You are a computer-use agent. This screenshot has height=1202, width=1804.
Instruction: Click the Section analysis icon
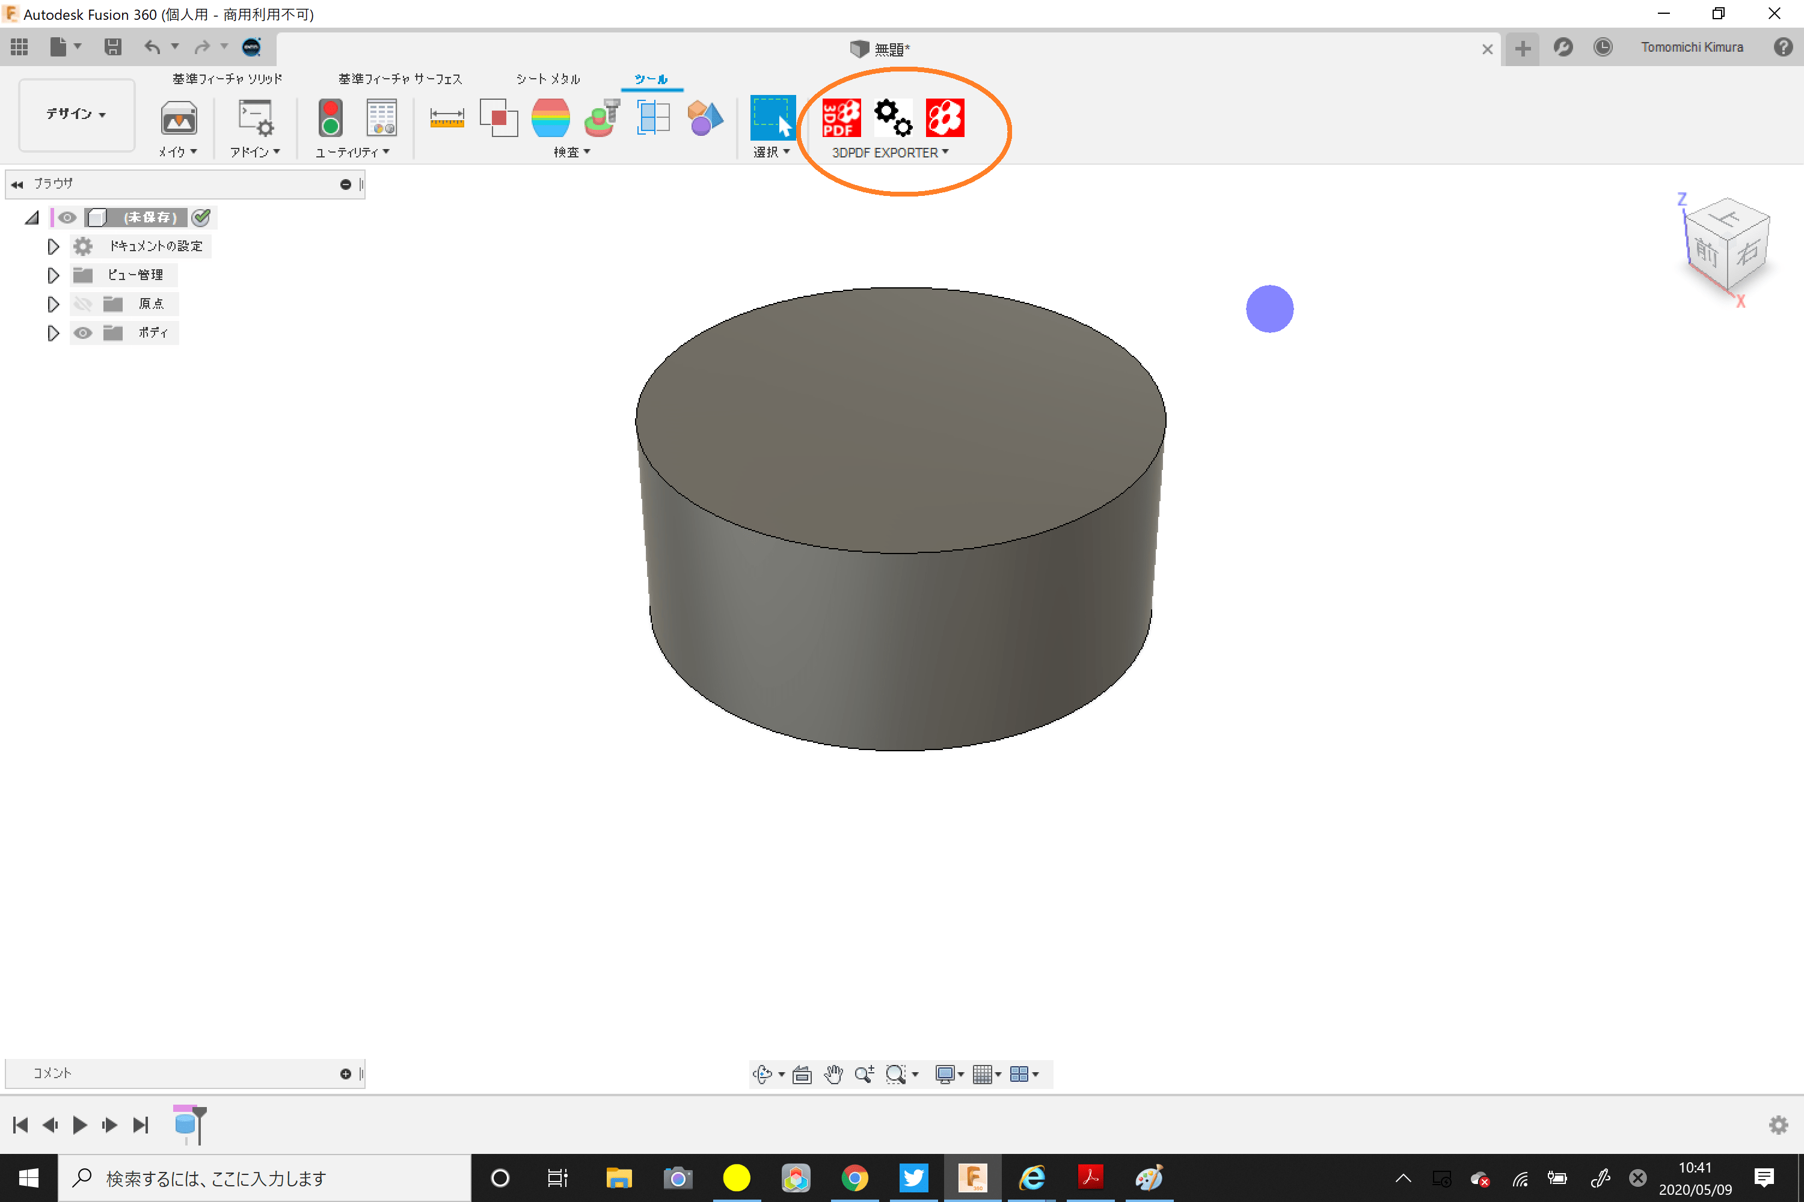point(654,118)
